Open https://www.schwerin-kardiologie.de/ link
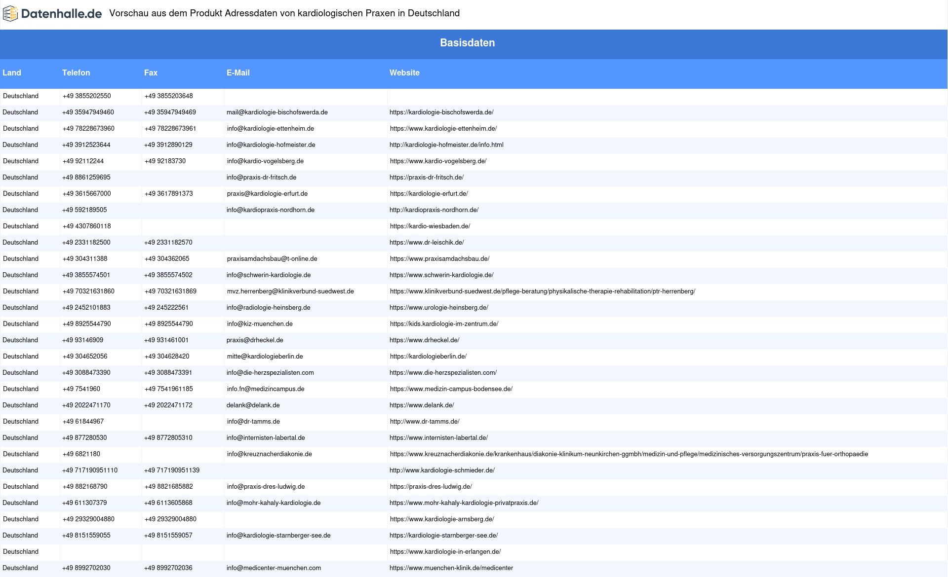Image resolution: width=948 pixels, height=577 pixels. click(441, 275)
